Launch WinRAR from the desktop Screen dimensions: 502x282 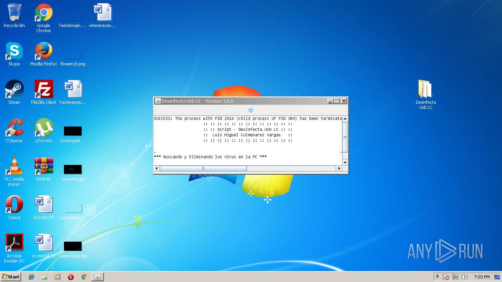[x=44, y=170]
